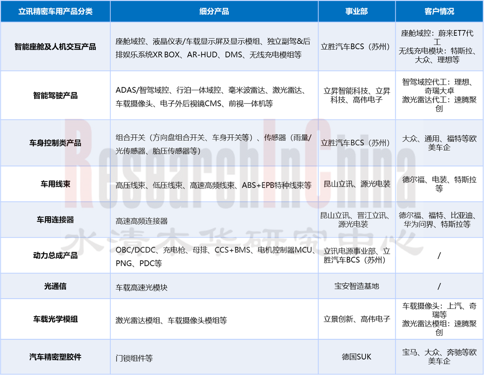Click the customer cell mentioning 奇瑞大卓
484x375 pixels.
click(439, 95)
